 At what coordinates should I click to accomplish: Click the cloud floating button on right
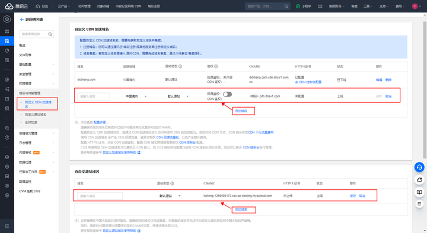coord(419,180)
